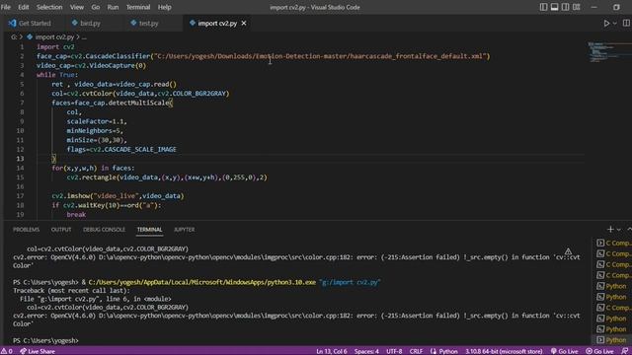Image resolution: width=632 pixels, height=355 pixels.
Task: Change the CRLF end-of-line setting
Action: (x=416, y=351)
